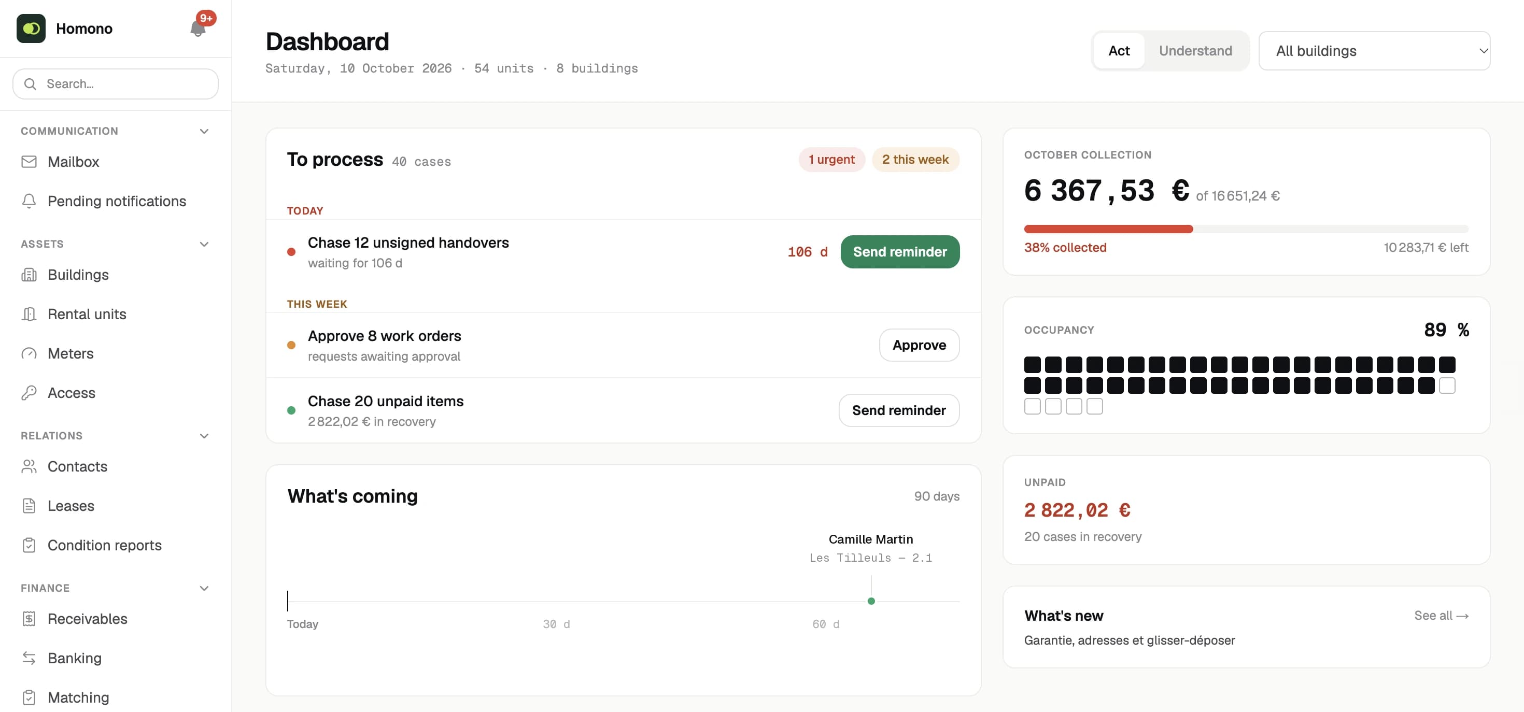Click Les Tilleuls – 2.1 label
The height and width of the screenshot is (712, 1524).
point(870,558)
